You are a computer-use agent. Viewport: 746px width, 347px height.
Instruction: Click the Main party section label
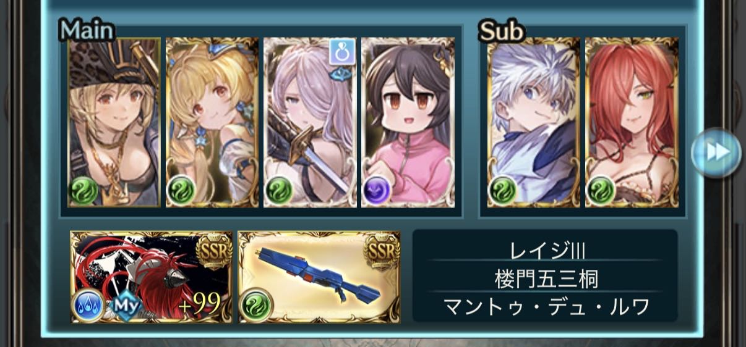coord(87,30)
